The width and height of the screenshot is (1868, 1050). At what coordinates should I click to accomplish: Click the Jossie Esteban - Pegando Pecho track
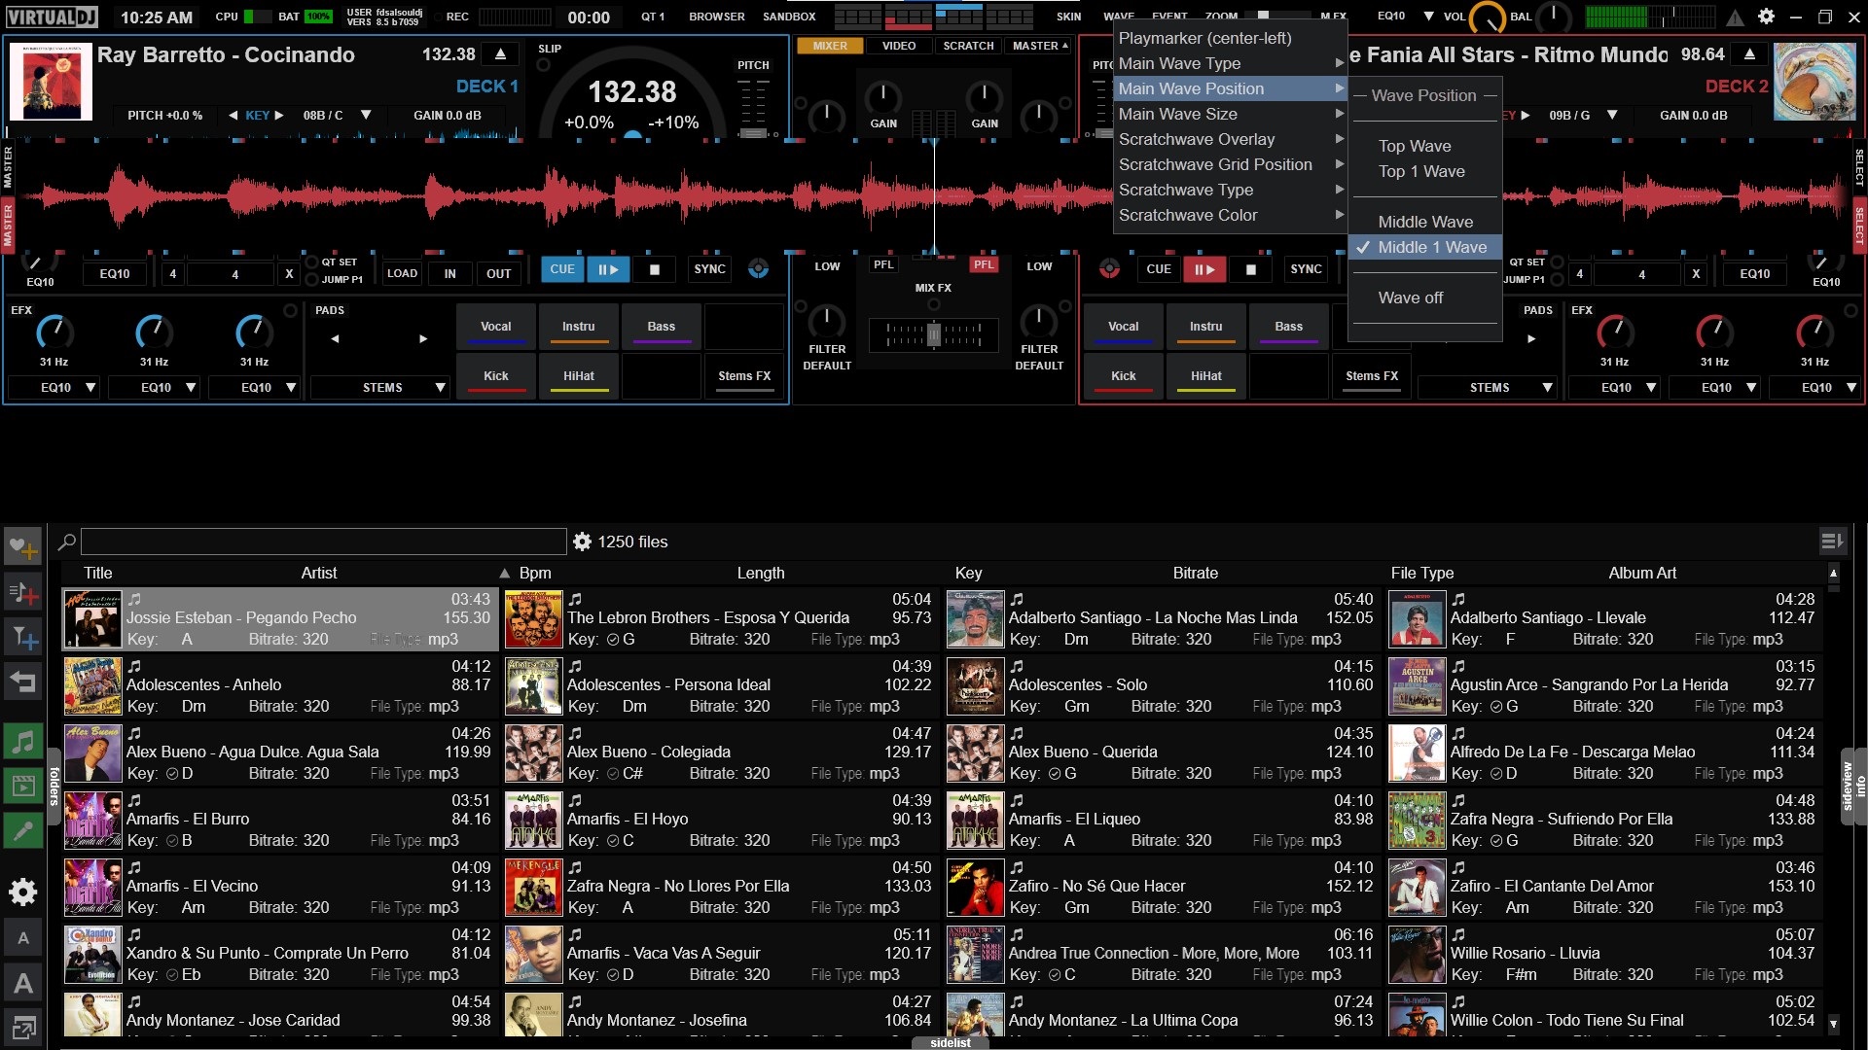pos(280,618)
